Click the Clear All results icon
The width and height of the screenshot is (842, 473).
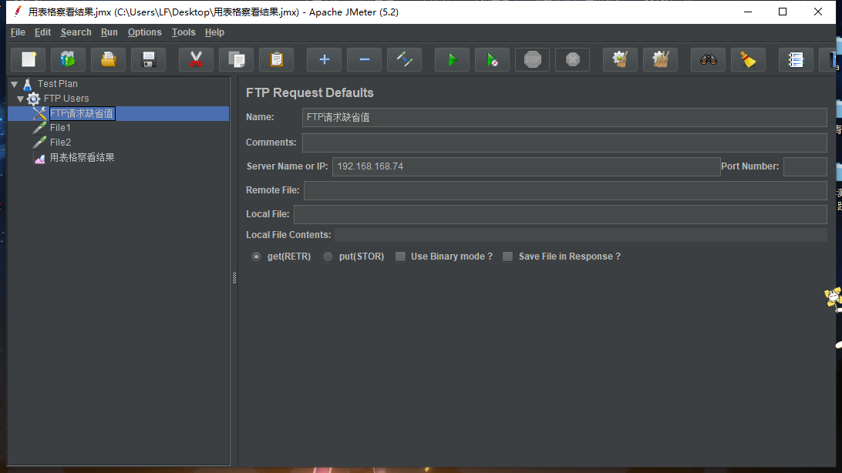coord(661,59)
